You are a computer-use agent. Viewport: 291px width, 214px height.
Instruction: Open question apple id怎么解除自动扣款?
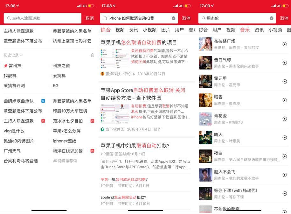click(x=123, y=197)
